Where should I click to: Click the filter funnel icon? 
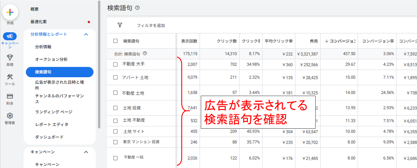[120, 25]
